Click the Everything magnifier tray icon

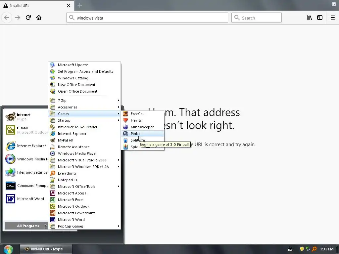click(x=315, y=249)
